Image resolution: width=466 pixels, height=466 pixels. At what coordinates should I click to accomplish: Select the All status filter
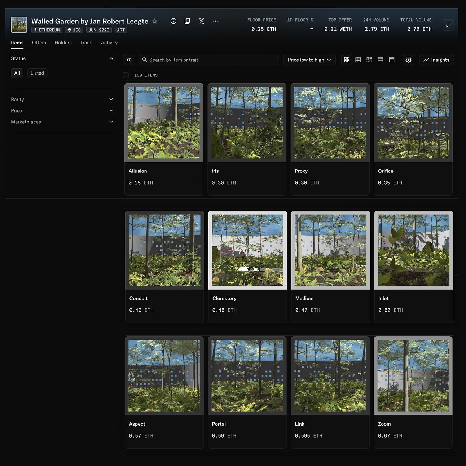[17, 73]
